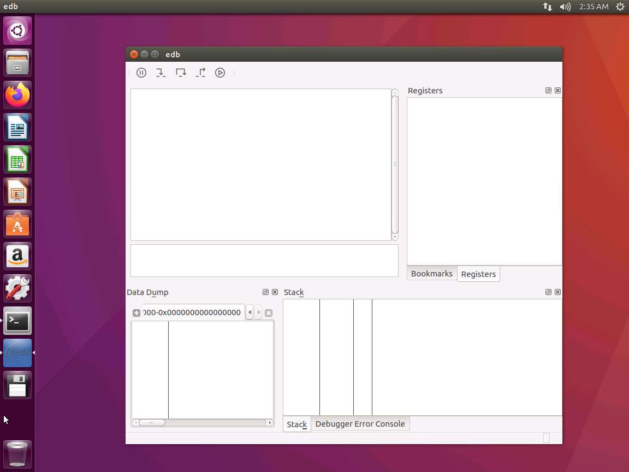The image size is (629, 472).
Task: Close the current Data Dump address tab
Action: [269, 313]
